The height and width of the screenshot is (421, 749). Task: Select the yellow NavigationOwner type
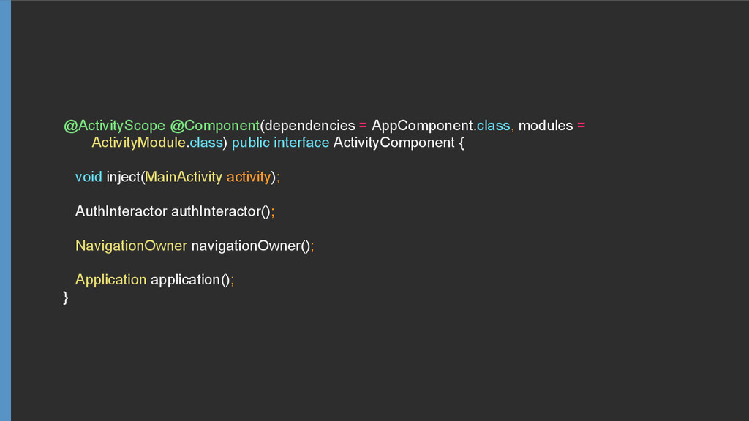pyautogui.click(x=131, y=246)
